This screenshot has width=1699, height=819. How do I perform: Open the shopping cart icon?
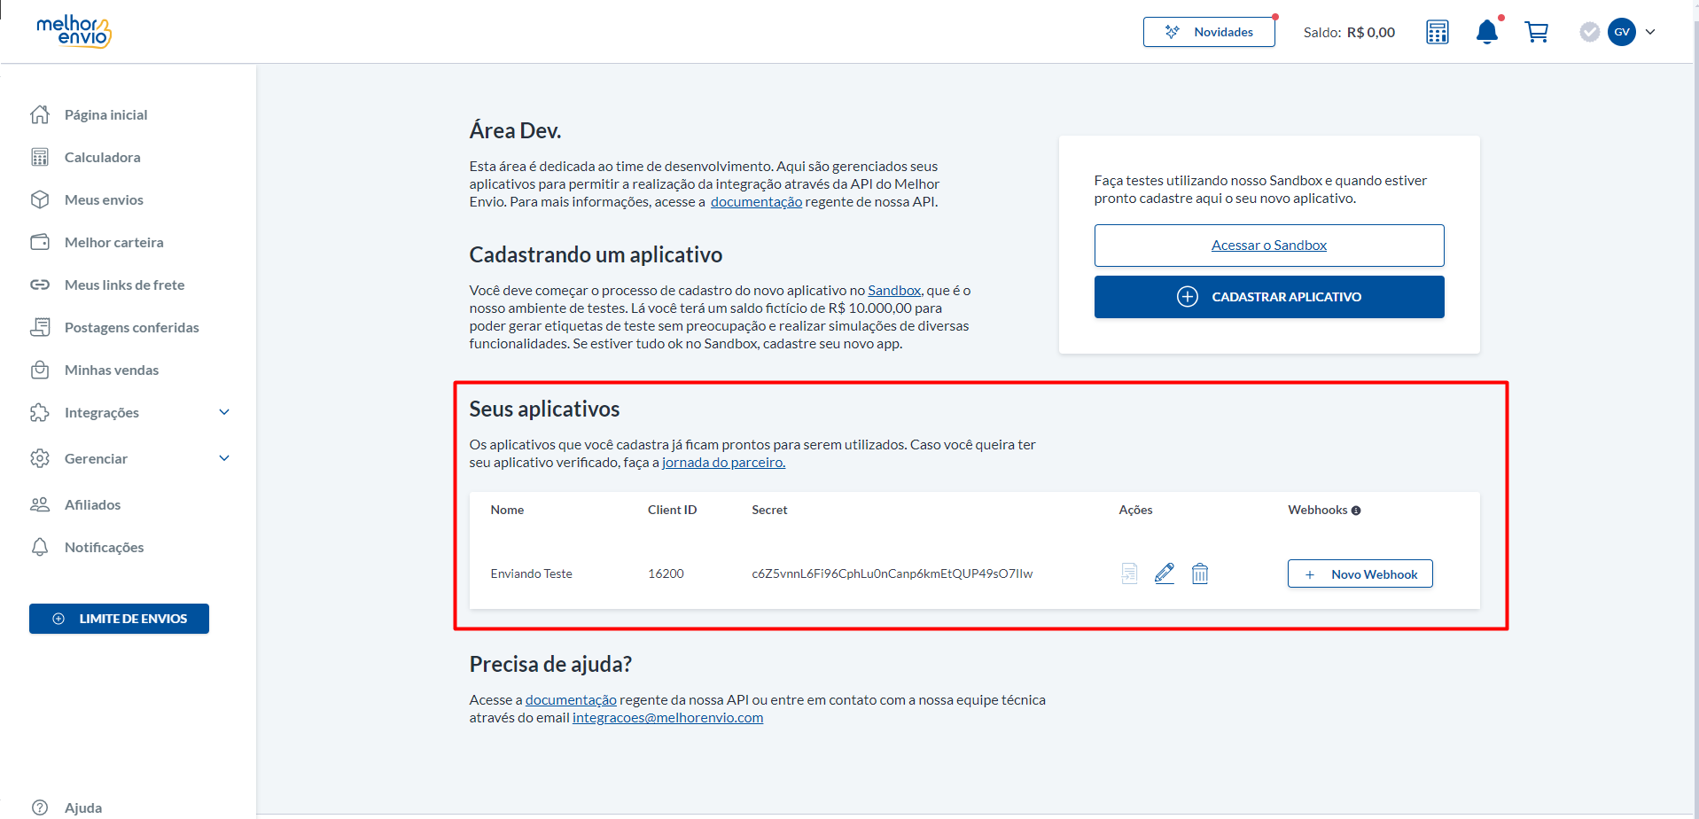pyautogui.click(x=1536, y=32)
